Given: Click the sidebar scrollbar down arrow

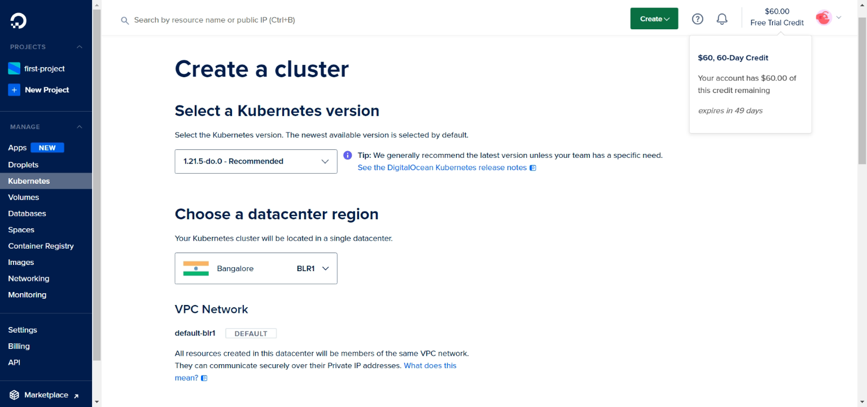Looking at the screenshot, I should 97,402.
